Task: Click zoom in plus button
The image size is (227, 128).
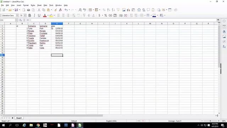Action: [x=219, y=121]
